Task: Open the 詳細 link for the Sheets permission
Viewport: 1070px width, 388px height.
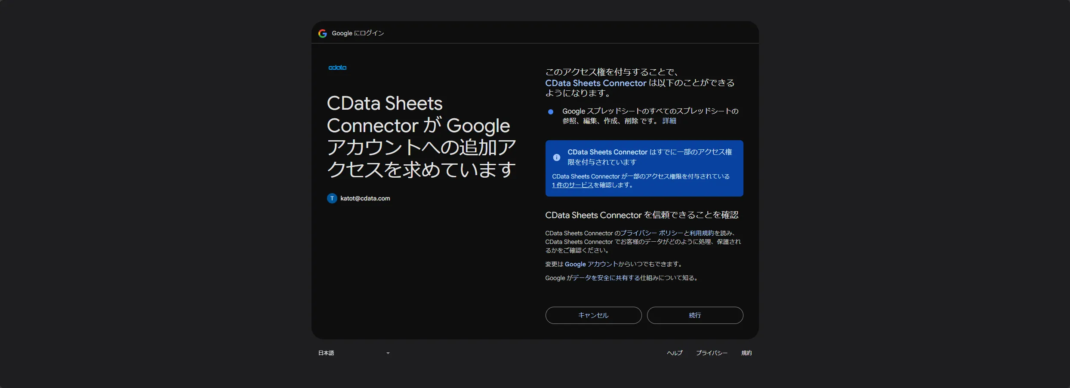Action: tap(669, 121)
